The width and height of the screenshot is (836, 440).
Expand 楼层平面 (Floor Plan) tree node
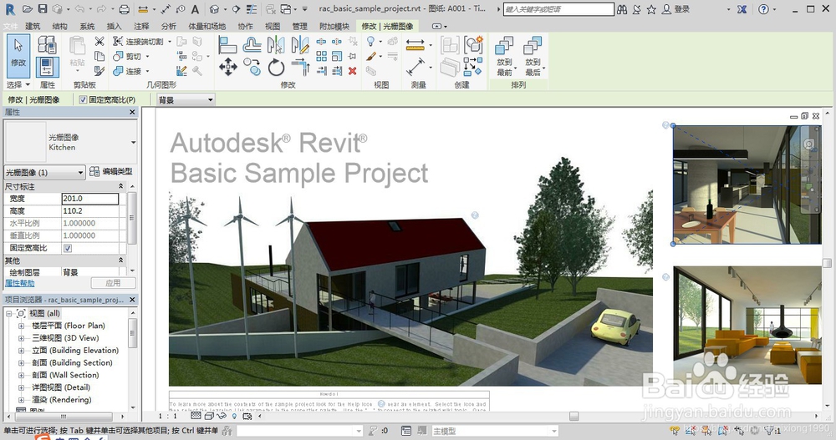(x=22, y=326)
